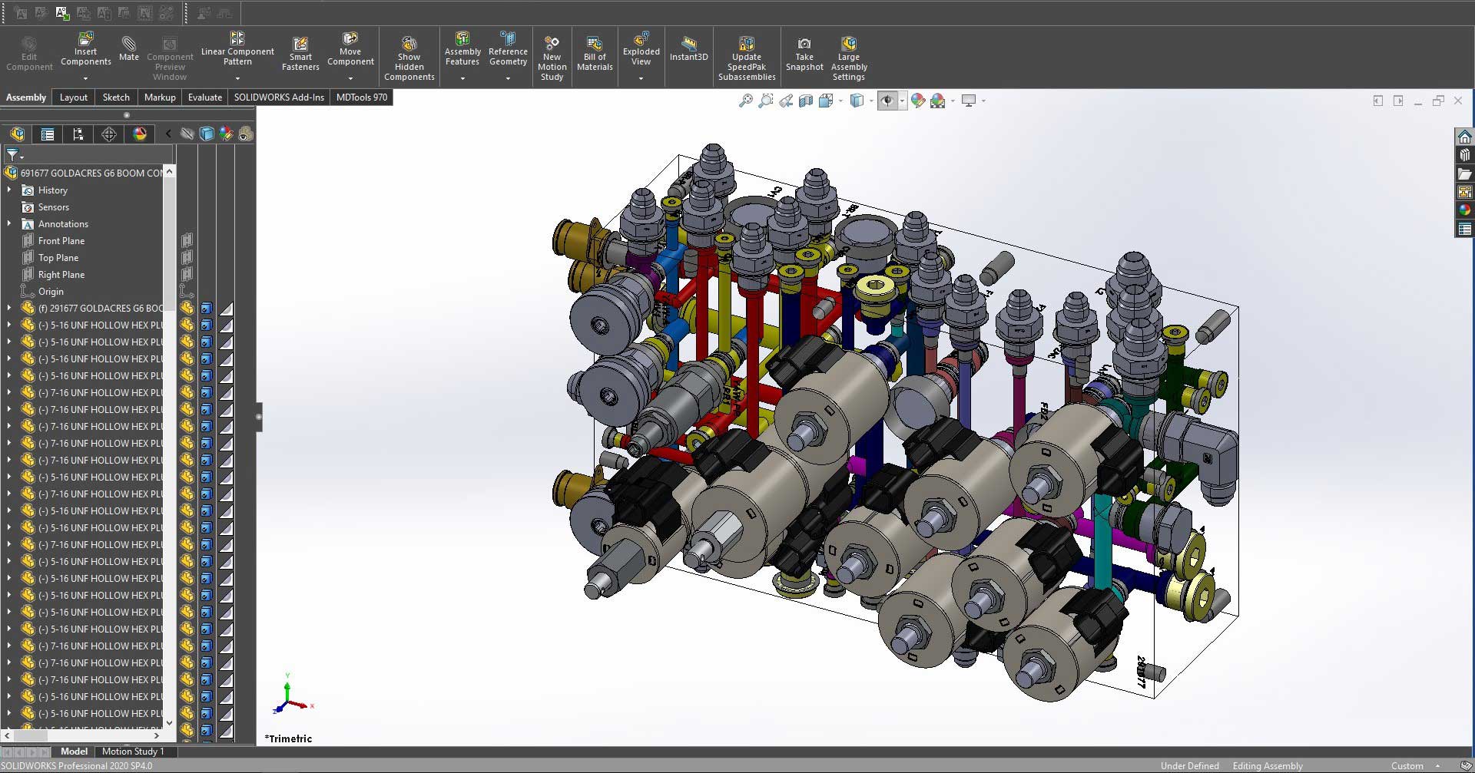Image resolution: width=1475 pixels, height=773 pixels.
Task: Click the Bill of Materials tool
Action: pos(595,51)
